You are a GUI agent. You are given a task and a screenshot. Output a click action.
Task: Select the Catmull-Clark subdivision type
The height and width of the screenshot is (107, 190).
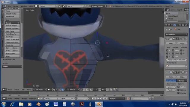click(x=171, y=81)
